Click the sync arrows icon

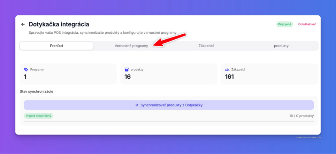137,105
